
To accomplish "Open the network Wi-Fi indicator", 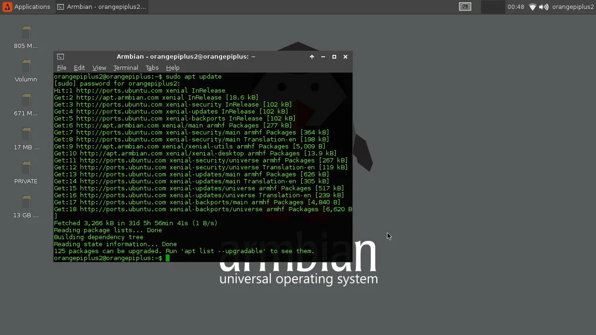I will (x=532, y=7).
